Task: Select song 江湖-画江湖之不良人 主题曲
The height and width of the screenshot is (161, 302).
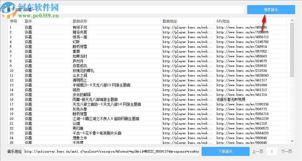Action: (x=106, y=119)
